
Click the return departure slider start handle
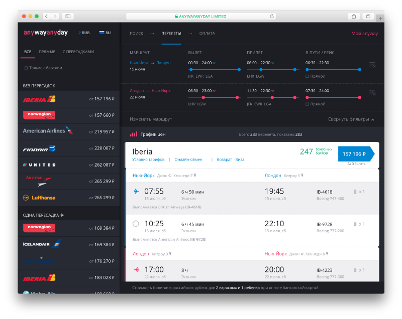coord(204,97)
